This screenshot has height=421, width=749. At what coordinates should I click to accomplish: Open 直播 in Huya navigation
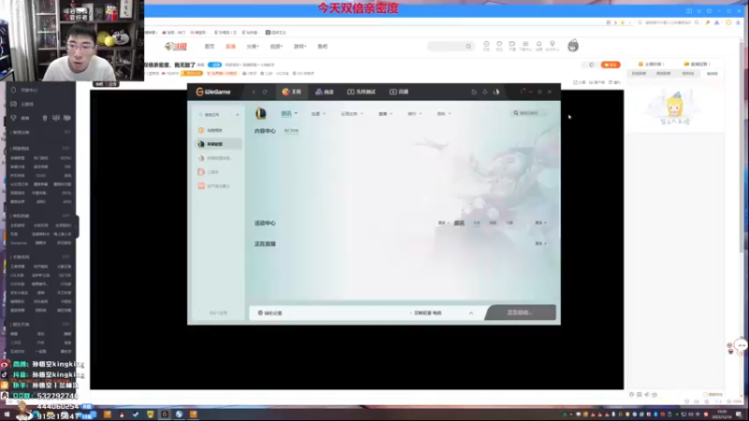coord(230,46)
